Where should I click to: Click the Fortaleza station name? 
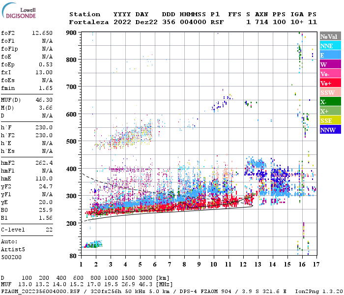[89, 22]
